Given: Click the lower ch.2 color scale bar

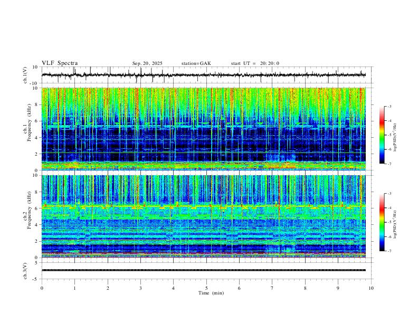Looking at the screenshot, I should (x=382, y=222).
